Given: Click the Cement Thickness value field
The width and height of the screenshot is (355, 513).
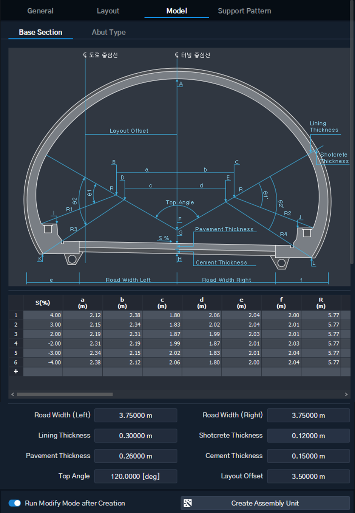Looking at the screenshot, I should (308, 456).
